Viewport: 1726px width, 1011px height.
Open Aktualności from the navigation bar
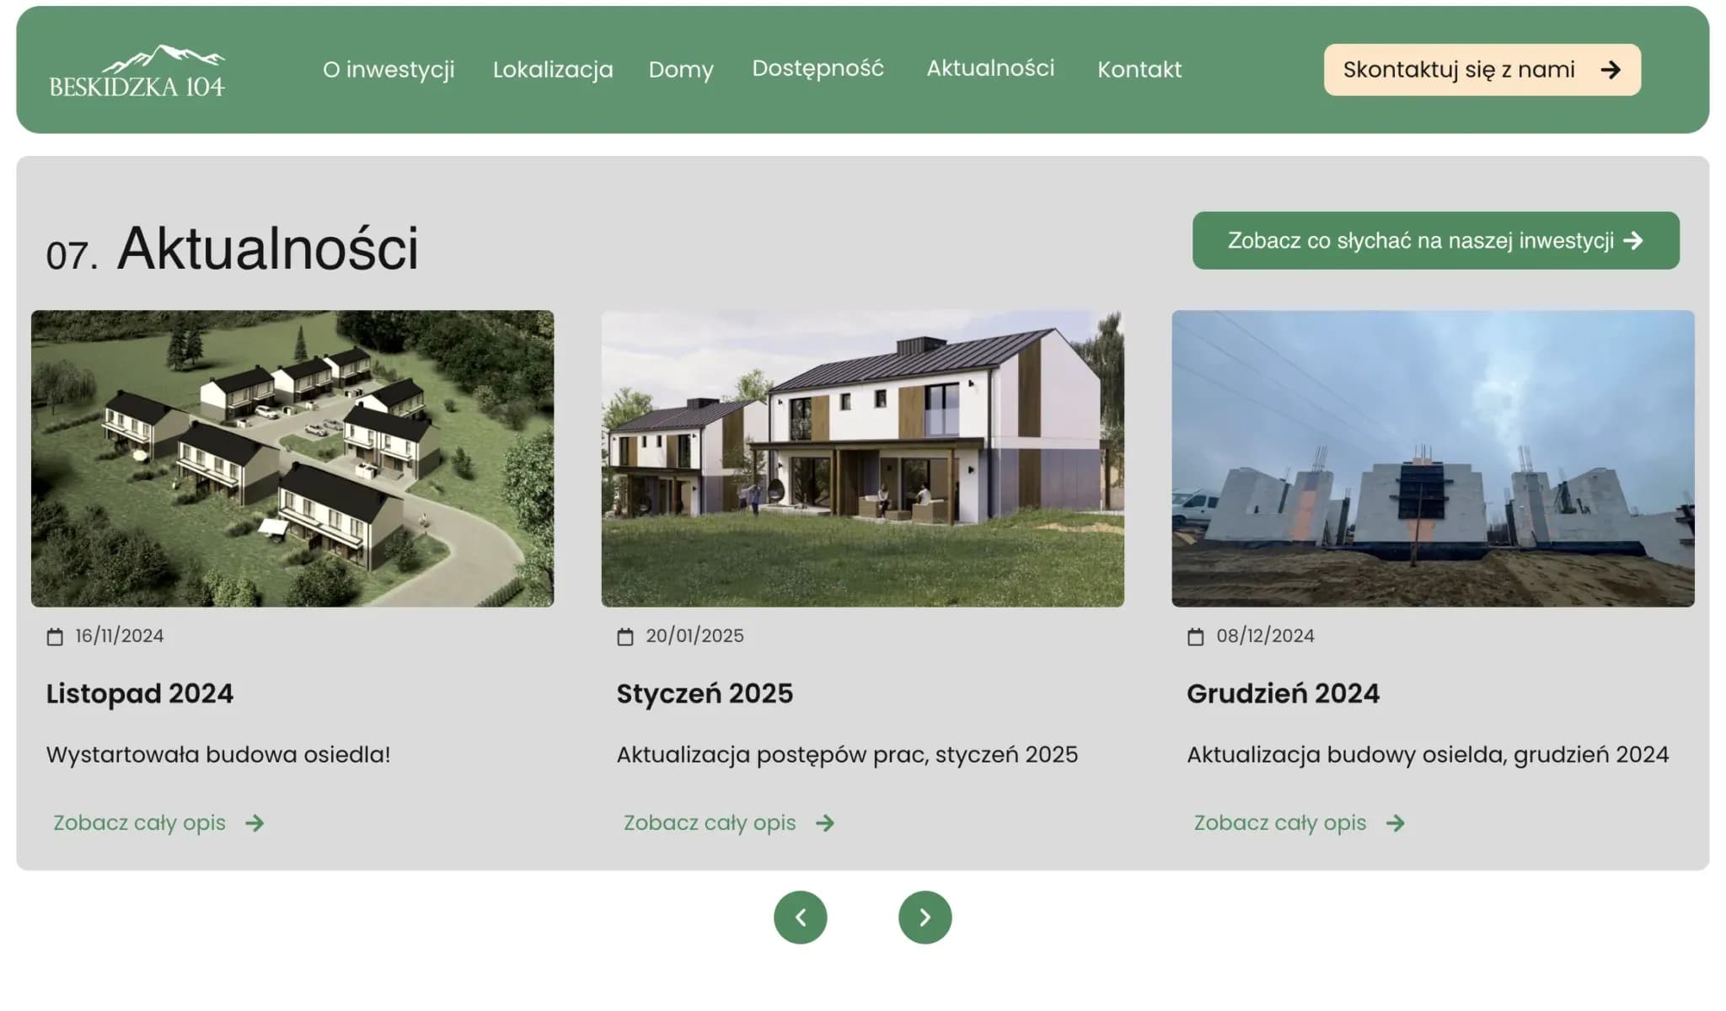pyautogui.click(x=990, y=68)
